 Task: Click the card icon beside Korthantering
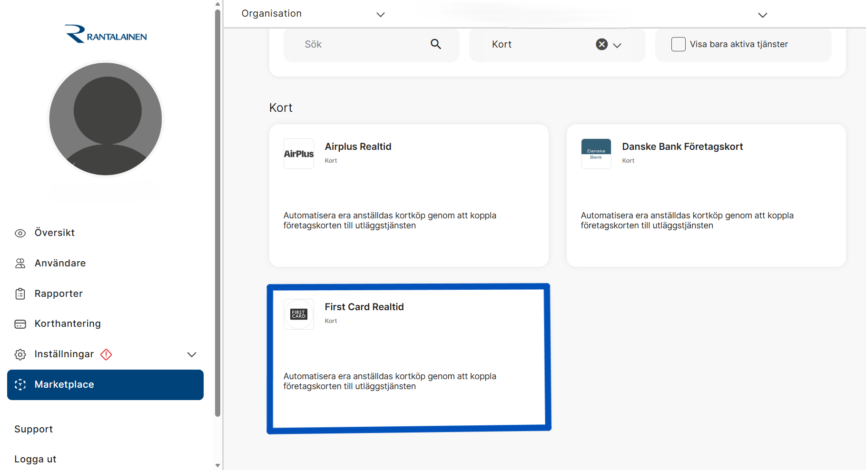coord(20,324)
